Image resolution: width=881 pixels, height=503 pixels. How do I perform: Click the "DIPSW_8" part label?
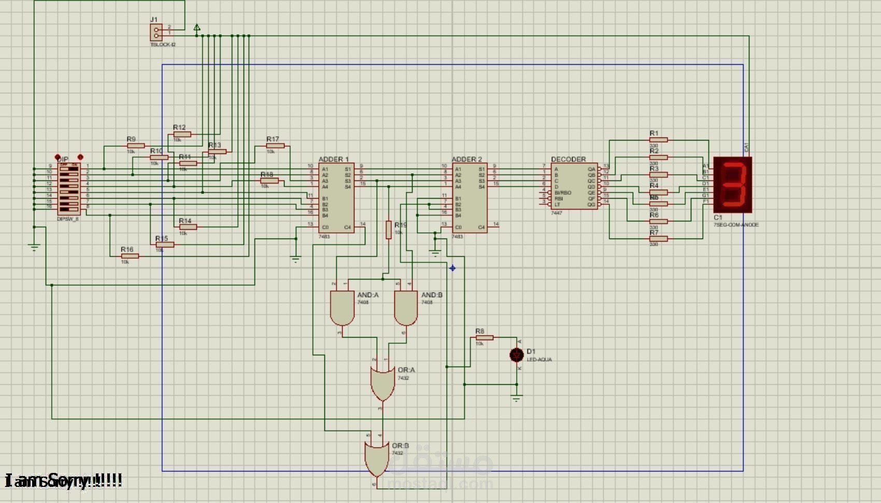pyautogui.click(x=68, y=219)
